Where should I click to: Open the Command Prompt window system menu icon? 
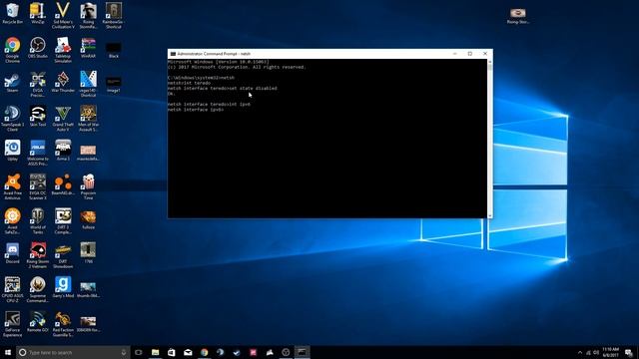173,54
